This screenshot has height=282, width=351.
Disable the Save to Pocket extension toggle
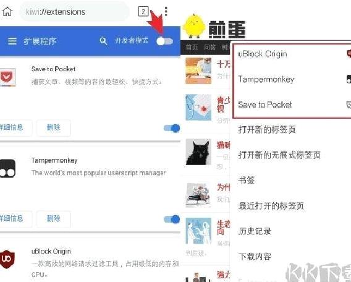click(x=172, y=128)
